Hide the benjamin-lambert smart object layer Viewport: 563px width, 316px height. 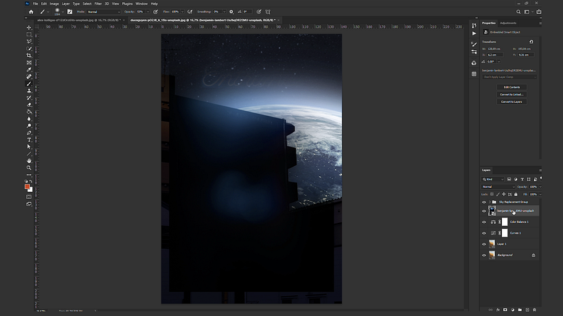pyautogui.click(x=484, y=211)
